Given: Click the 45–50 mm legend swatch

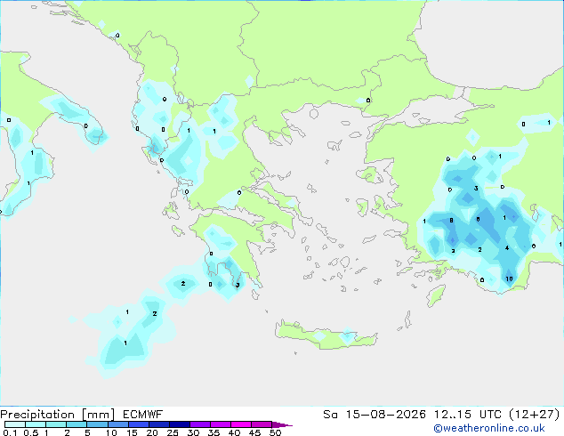Looking at the screenshot, I should (x=262, y=424).
